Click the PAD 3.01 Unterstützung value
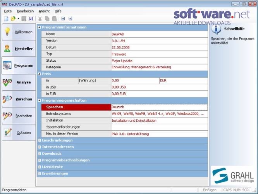Viewport: 258px width, 194px height. 159,134
